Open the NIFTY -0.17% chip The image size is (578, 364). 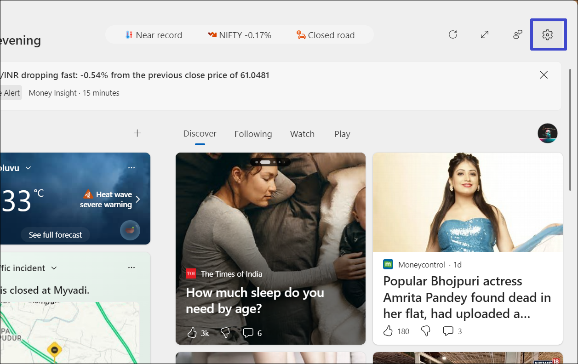coord(239,35)
